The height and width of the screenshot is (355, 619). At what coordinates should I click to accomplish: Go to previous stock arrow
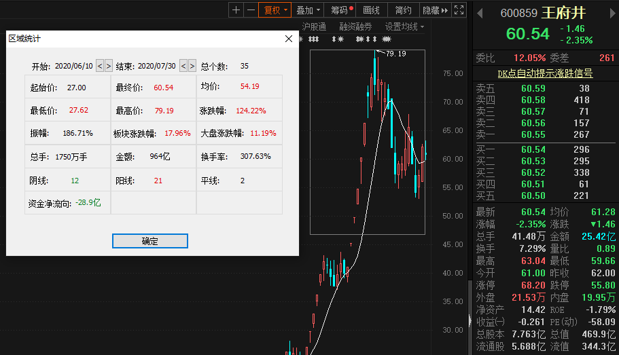[x=480, y=14]
